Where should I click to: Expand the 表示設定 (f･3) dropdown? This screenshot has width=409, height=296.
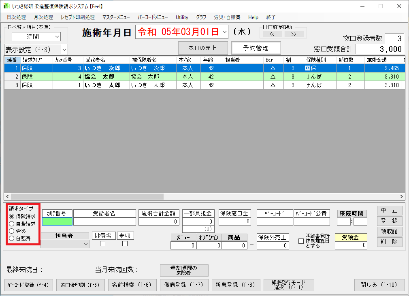click(x=64, y=50)
